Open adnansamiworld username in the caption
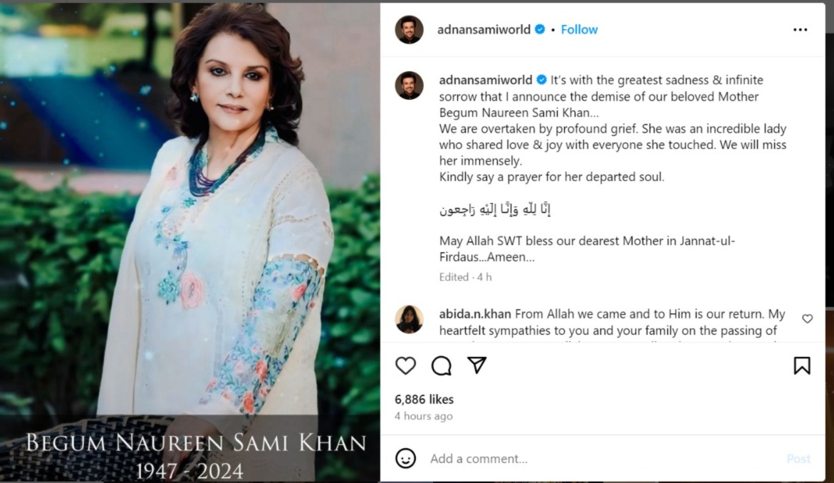Screen dimensions: 834x483 tap(486, 80)
